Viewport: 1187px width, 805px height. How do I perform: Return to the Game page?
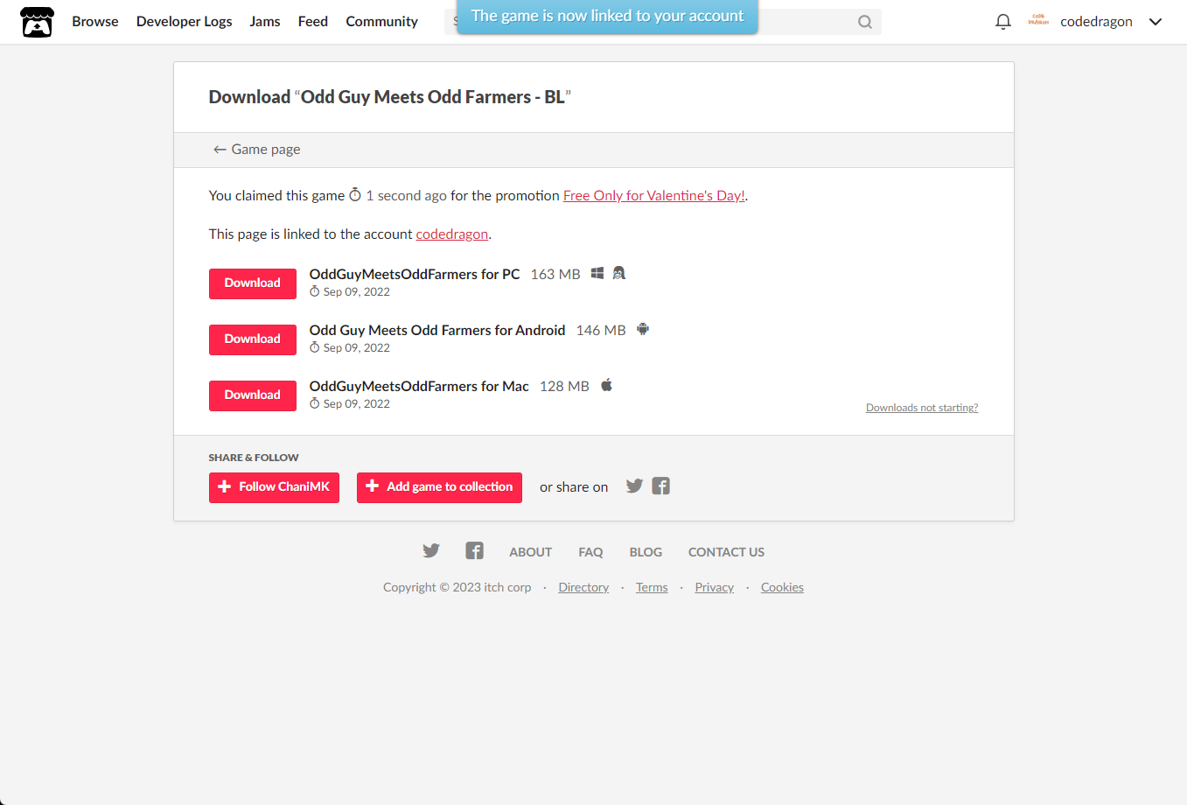[x=257, y=150]
